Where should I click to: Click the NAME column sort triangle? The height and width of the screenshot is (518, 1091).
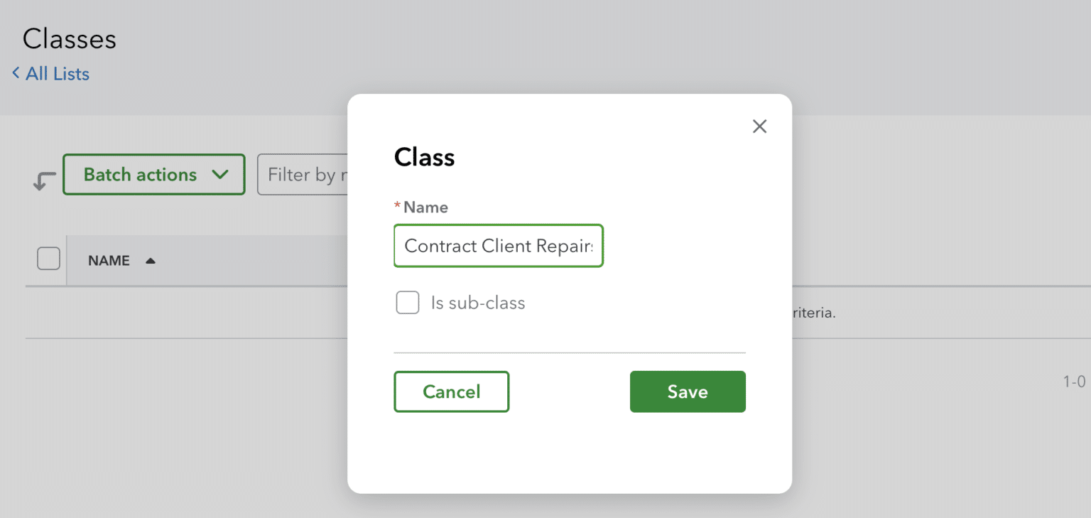(x=150, y=260)
